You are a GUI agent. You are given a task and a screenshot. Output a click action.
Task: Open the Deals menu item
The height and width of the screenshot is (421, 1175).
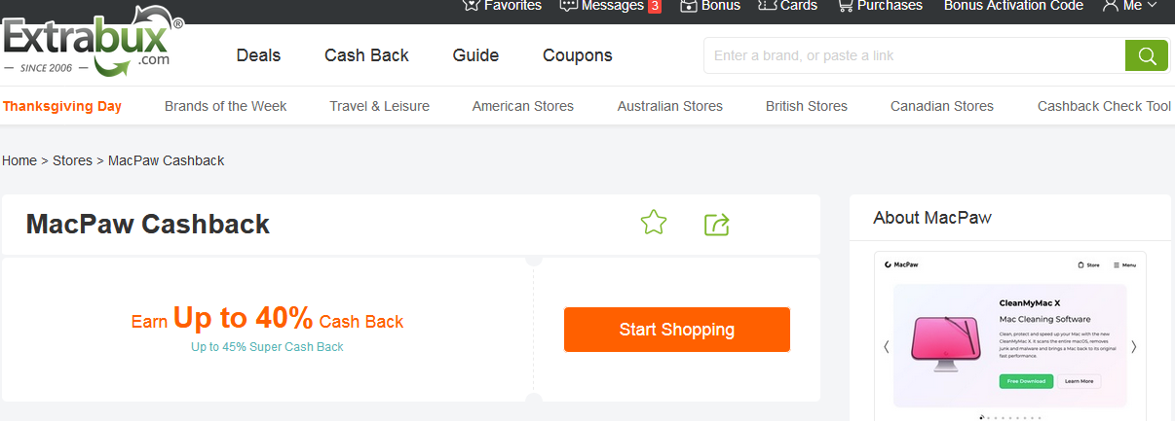pos(258,55)
